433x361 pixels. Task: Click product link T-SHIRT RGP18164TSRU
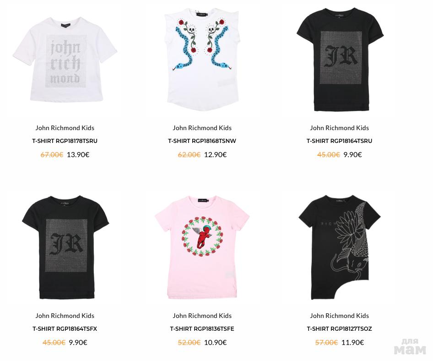[x=339, y=141]
